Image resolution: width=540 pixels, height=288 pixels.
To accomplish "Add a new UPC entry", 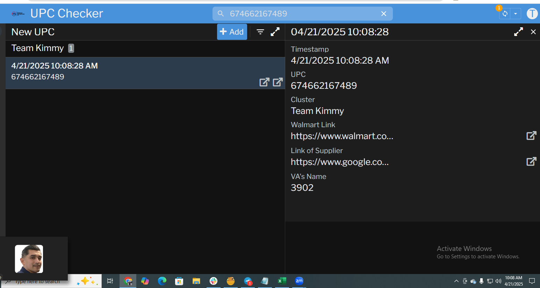I will tap(232, 32).
